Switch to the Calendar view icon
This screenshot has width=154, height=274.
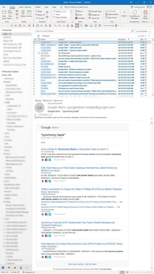(x=9, y=267)
